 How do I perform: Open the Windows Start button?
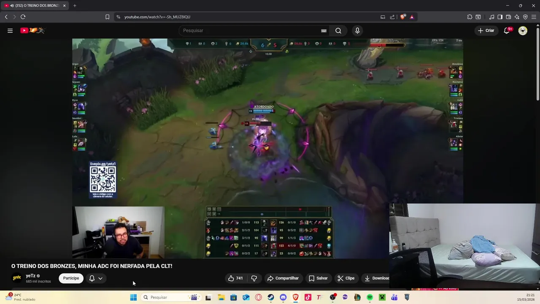point(133,297)
